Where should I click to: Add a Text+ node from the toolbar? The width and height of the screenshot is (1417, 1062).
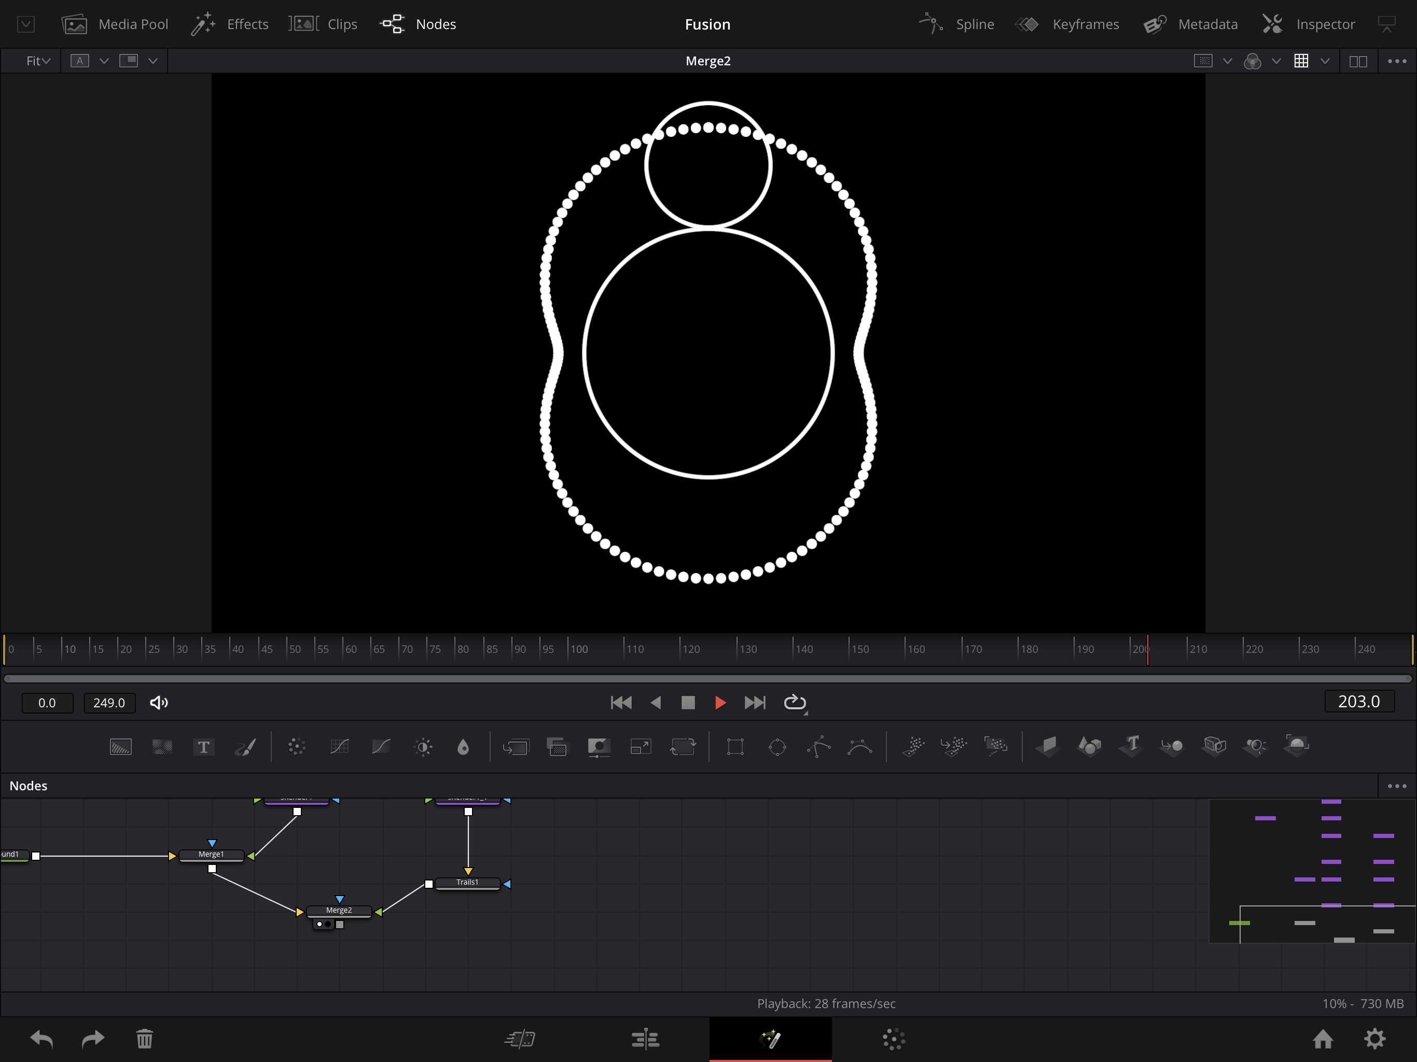tap(204, 747)
